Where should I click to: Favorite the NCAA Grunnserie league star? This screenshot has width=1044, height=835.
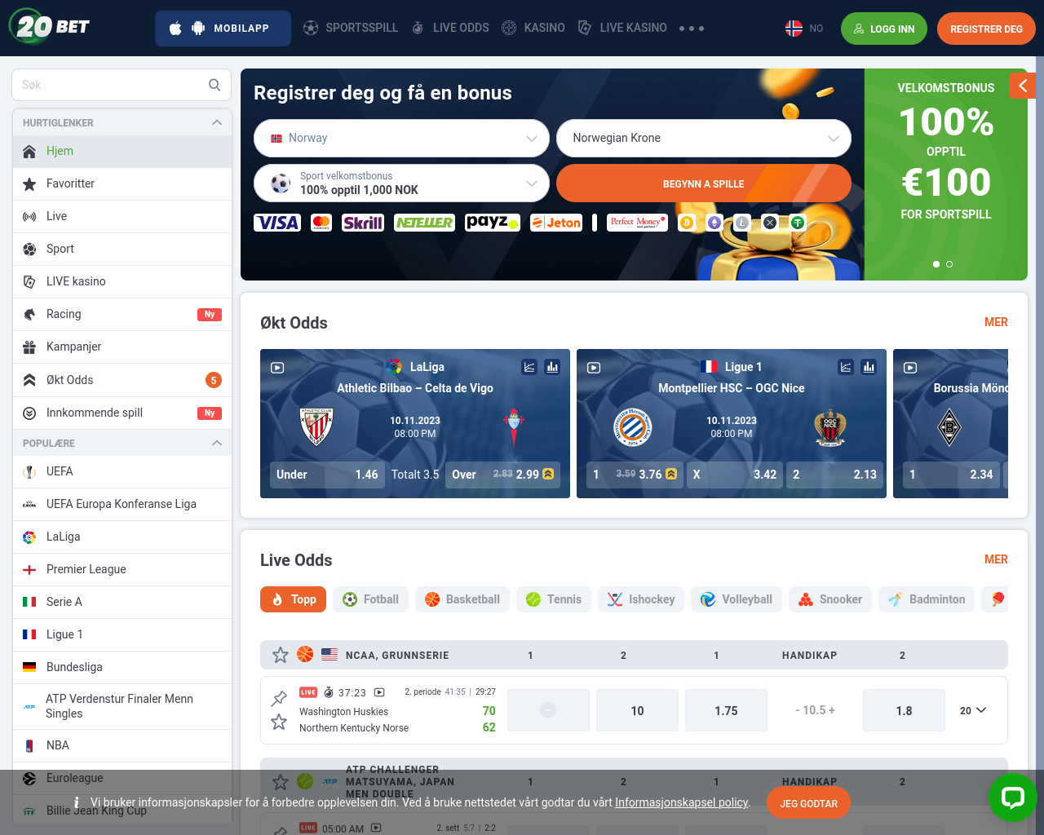pyautogui.click(x=281, y=655)
